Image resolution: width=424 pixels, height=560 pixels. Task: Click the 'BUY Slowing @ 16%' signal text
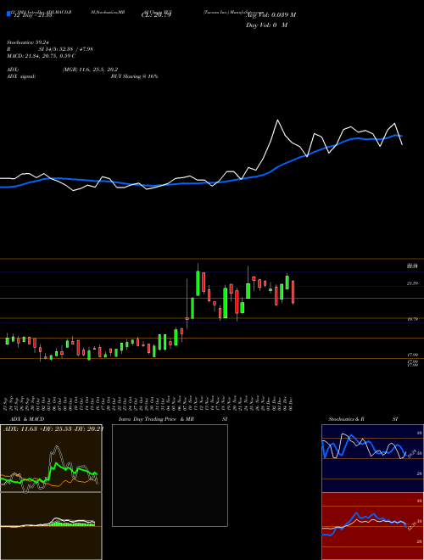(x=134, y=76)
